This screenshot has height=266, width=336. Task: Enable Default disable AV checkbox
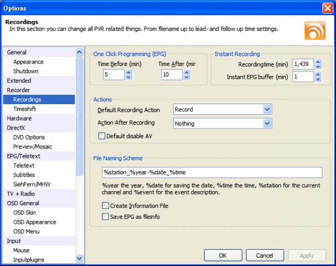coord(102,136)
